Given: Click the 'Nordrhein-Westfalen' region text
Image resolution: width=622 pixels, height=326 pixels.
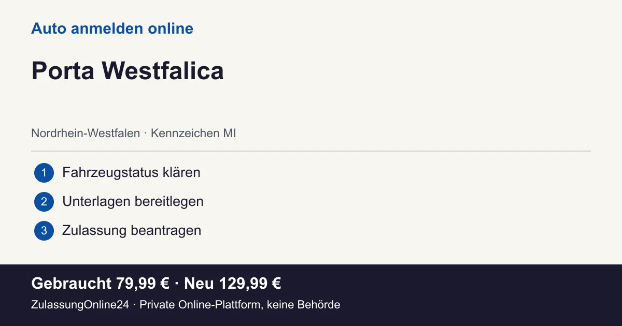Looking at the screenshot, I should (86, 134).
